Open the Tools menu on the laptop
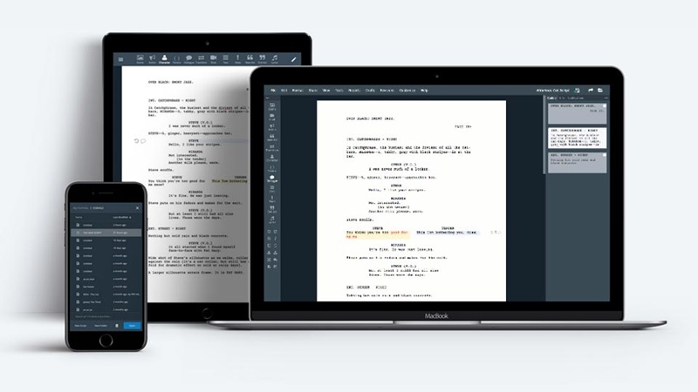 point(339,91)
